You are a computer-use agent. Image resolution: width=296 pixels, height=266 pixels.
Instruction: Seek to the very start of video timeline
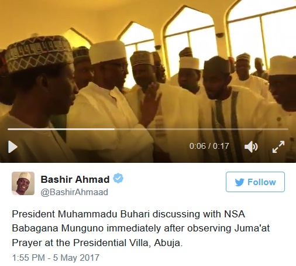point(8,129)
